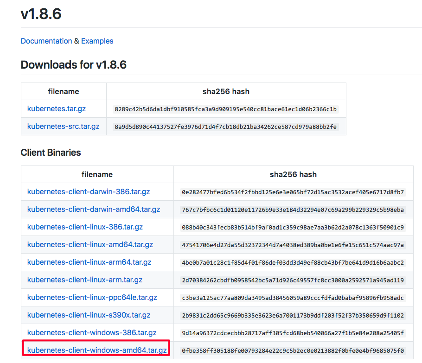The image size is (422, 363).
Task: Select the linux-arm hash starting 2d703842
Action: pyautogui.click(x=293, y=280)
